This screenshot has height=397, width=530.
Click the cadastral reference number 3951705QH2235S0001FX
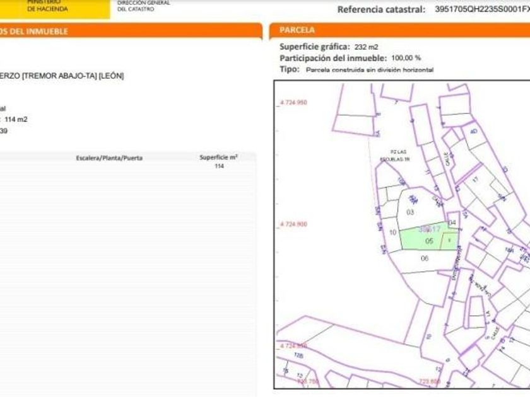coord(482,9)
